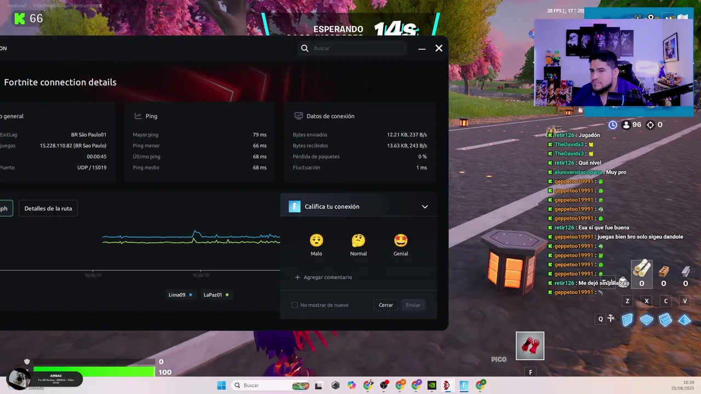The height and width of the screenshot is (394, 701).
Task: Click the Ping chart icon in Ping card
Action: click(x=139, y=116)
